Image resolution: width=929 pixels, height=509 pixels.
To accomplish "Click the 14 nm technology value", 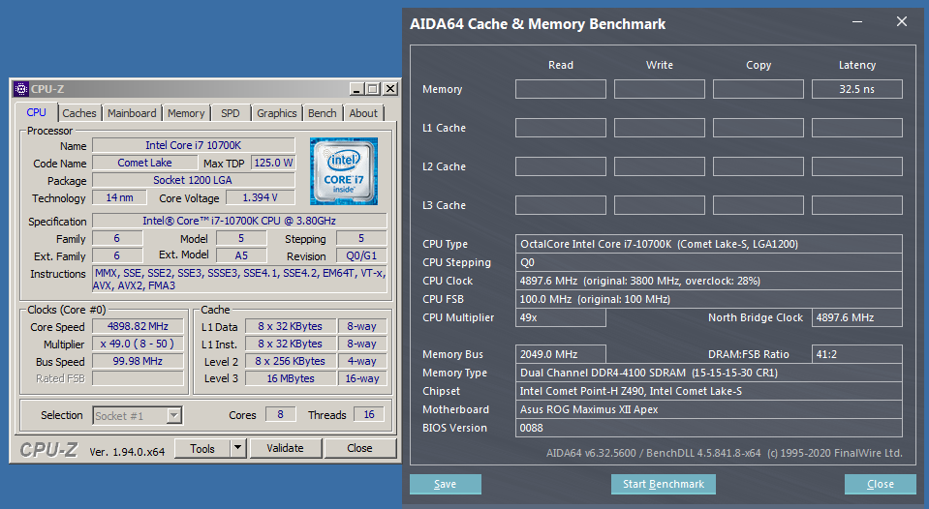I will pyautogui.click(x=120, y=197).
